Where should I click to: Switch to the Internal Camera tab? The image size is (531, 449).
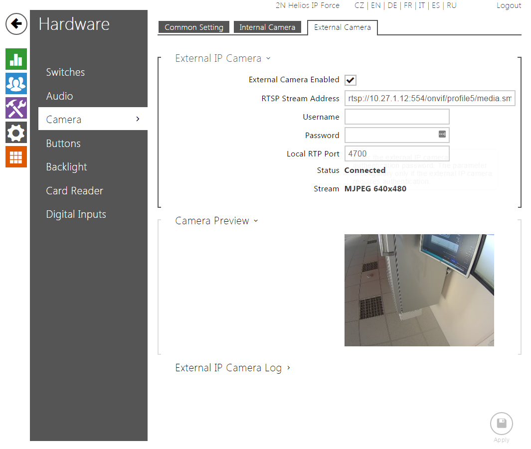(267, 27)
